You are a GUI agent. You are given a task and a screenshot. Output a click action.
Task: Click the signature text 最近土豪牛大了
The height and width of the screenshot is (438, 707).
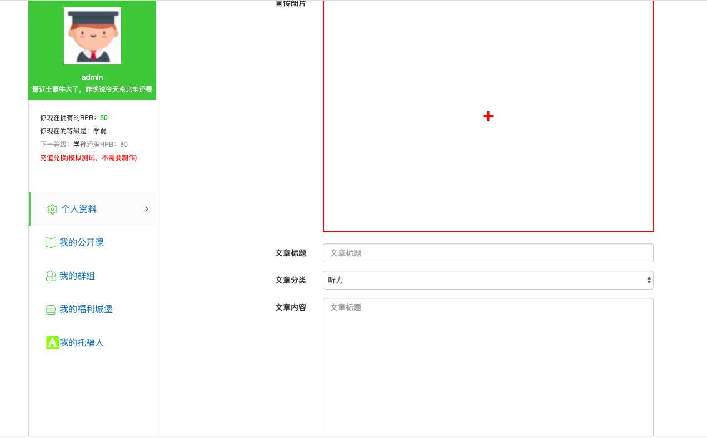tap(92, 89)
